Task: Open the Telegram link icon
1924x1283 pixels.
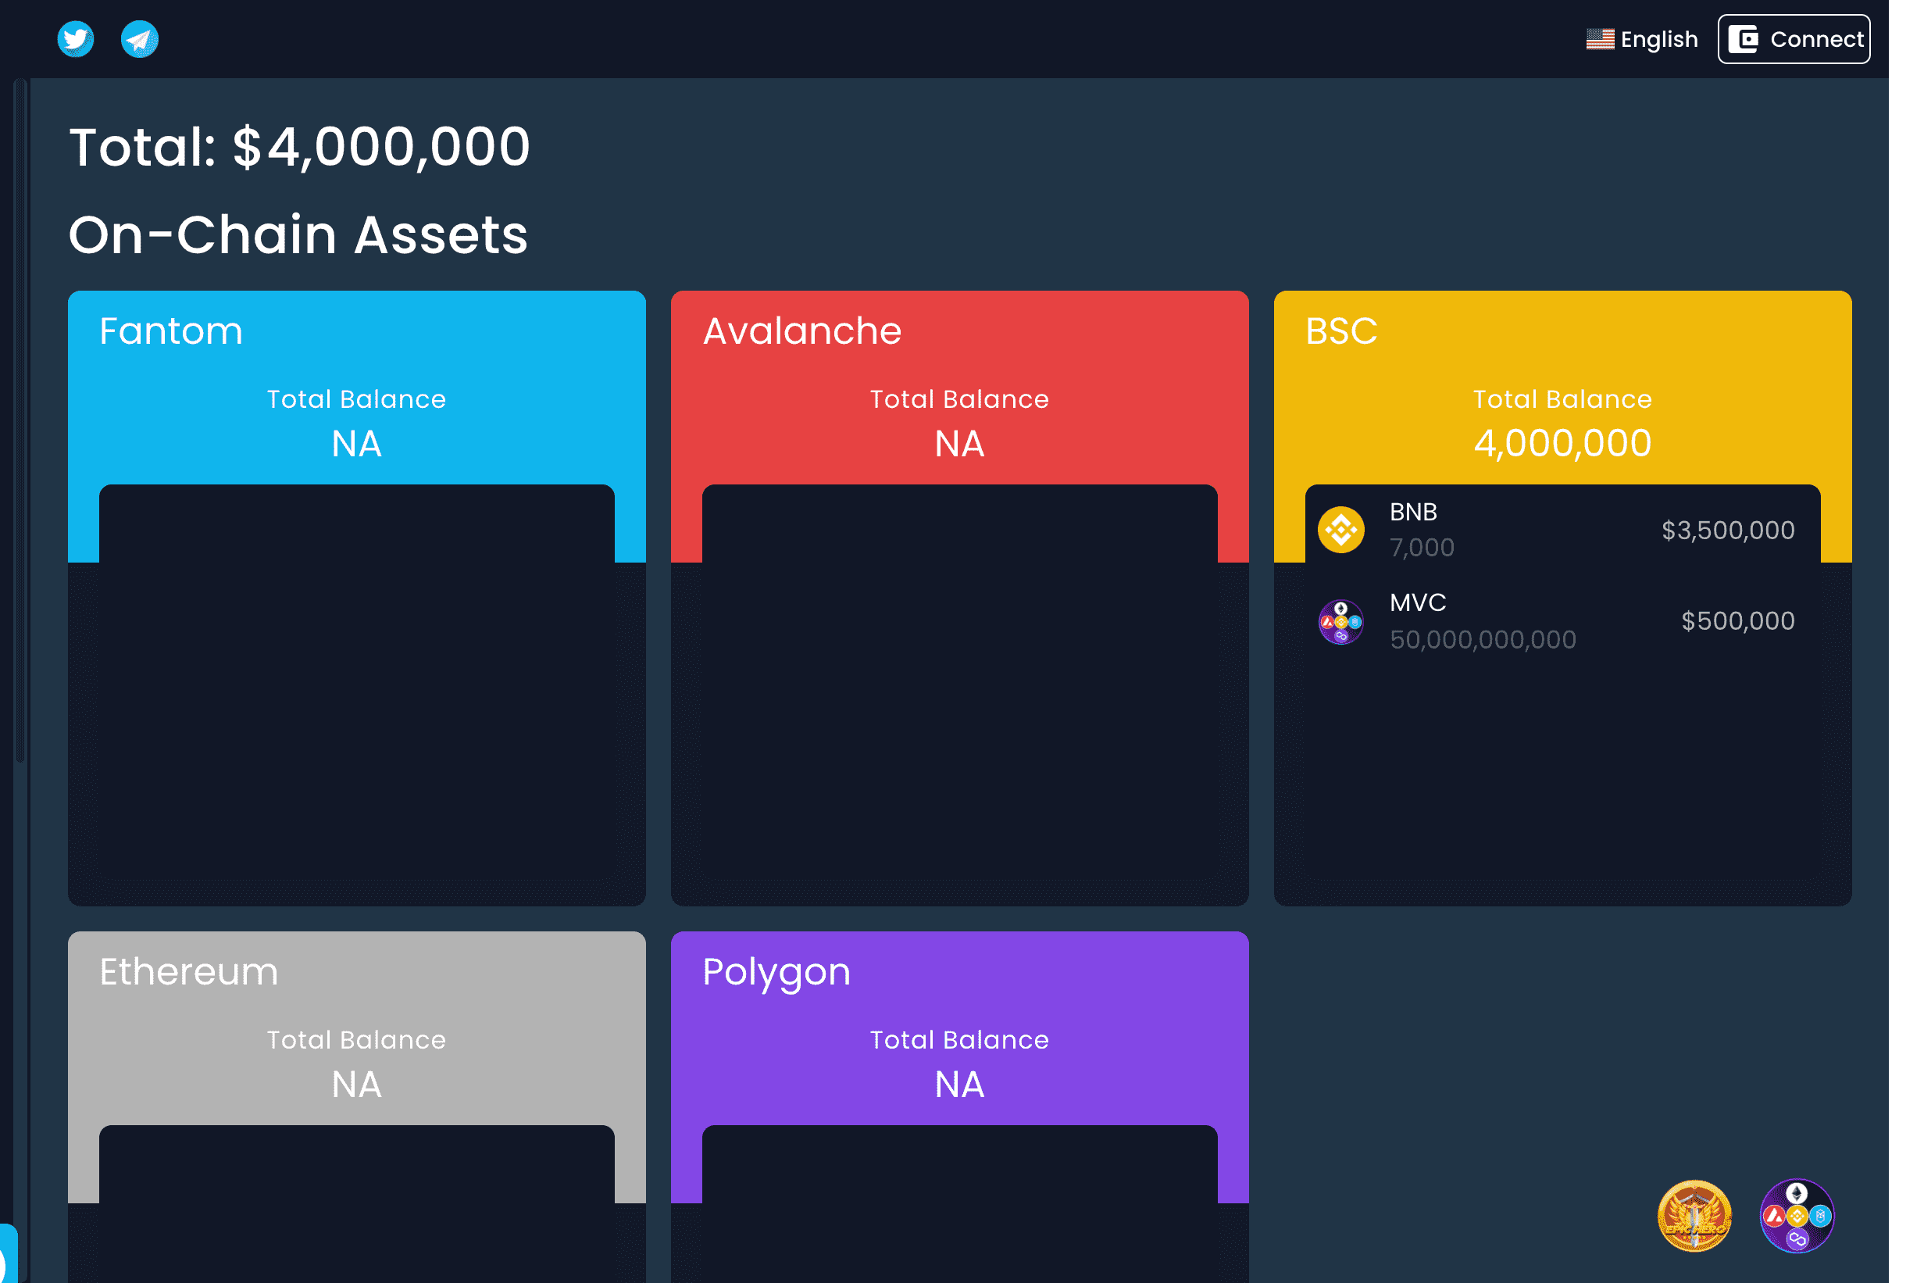Action: [140, 39]
